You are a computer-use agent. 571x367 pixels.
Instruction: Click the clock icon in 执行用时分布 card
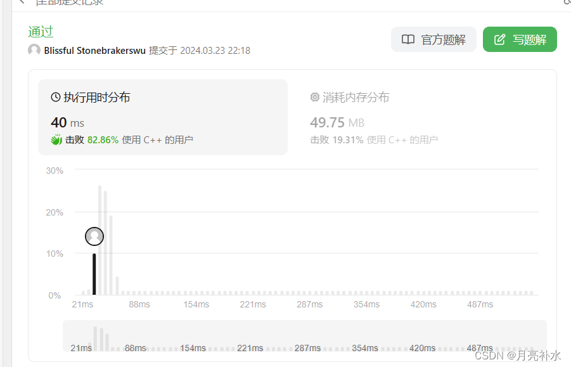[x=55, y=97]
